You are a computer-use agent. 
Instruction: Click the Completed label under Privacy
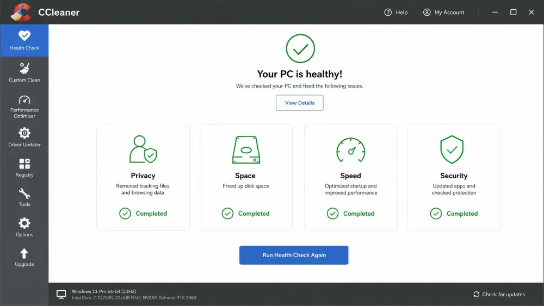pyautogui.click(x=151, y=214)
